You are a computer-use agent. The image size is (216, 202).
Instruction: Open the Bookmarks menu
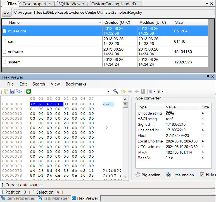[76, 84]
